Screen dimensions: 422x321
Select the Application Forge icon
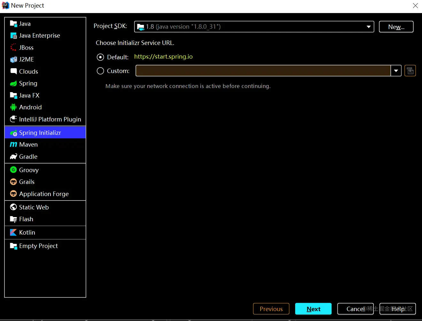[x=13, y=193]
